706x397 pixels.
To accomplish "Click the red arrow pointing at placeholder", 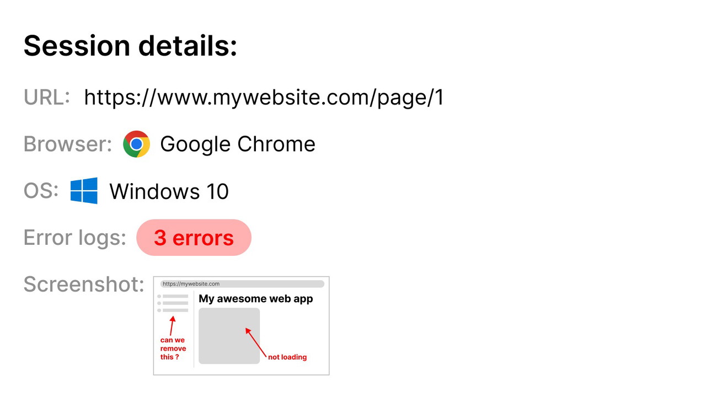I will [255, 342].
